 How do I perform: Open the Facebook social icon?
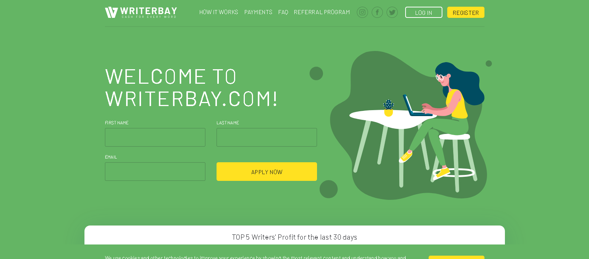(377, 12)
